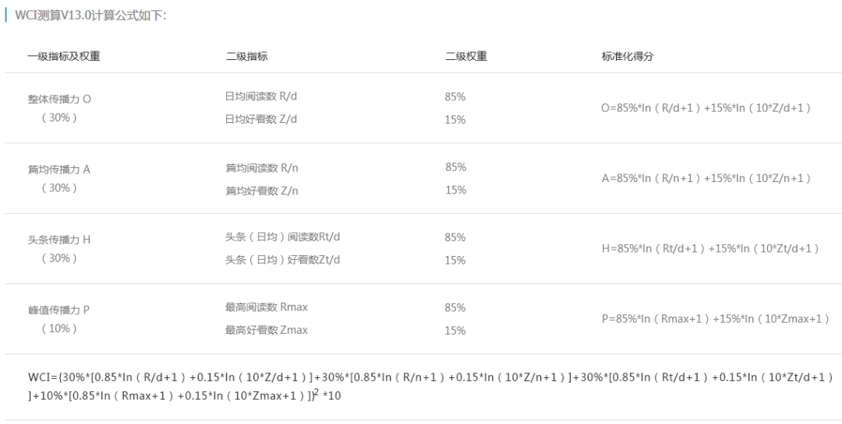
Task: Click the O=85%*ln(R/d+1) formula
Action: click(x=706, y=108)
